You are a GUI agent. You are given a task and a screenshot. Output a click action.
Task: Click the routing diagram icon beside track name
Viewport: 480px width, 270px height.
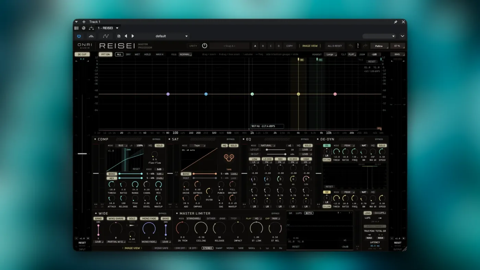pos(92,28)
